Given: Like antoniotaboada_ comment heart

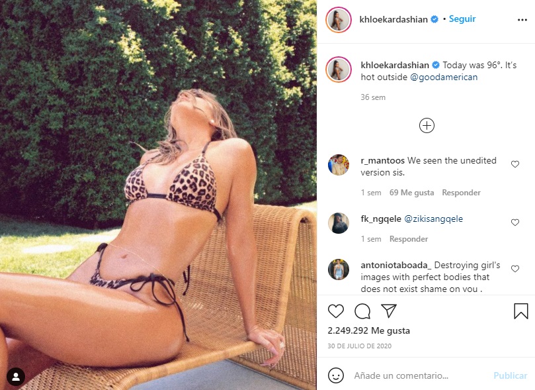Looking at the screenshot, I should tap(515, 269).
